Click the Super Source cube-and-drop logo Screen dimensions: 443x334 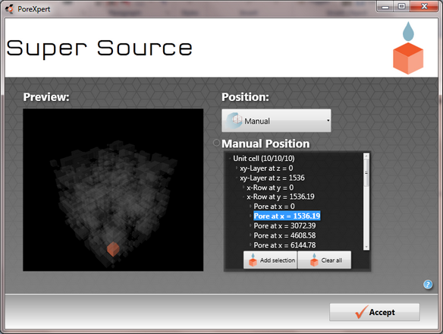click(x=408, y=48)
